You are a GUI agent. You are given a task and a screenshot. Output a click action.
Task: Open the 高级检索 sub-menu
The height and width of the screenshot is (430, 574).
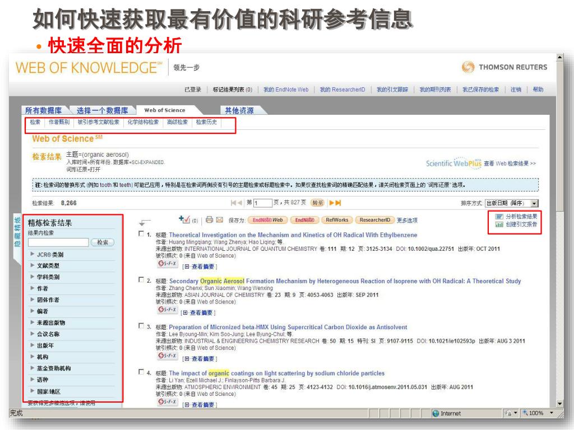coord(177,122)
